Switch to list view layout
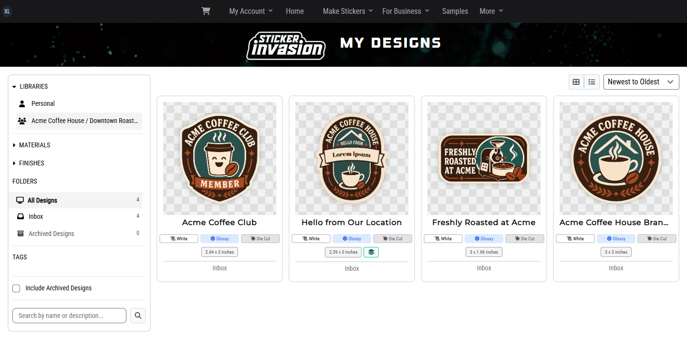 [592, 82]
